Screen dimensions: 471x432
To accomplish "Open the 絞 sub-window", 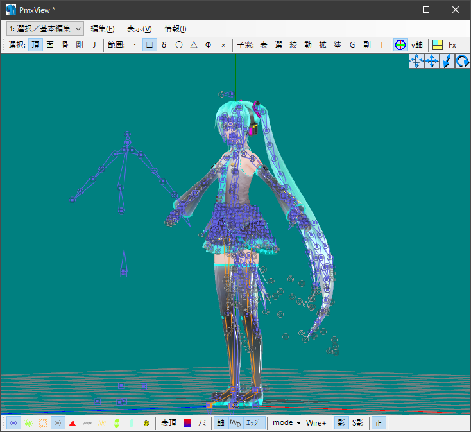I will click(x=293, y=45).
